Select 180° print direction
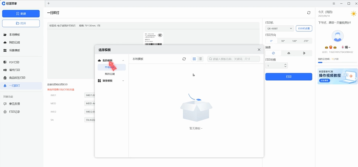This screenshot has width=358, height=167. pos(294,41)
